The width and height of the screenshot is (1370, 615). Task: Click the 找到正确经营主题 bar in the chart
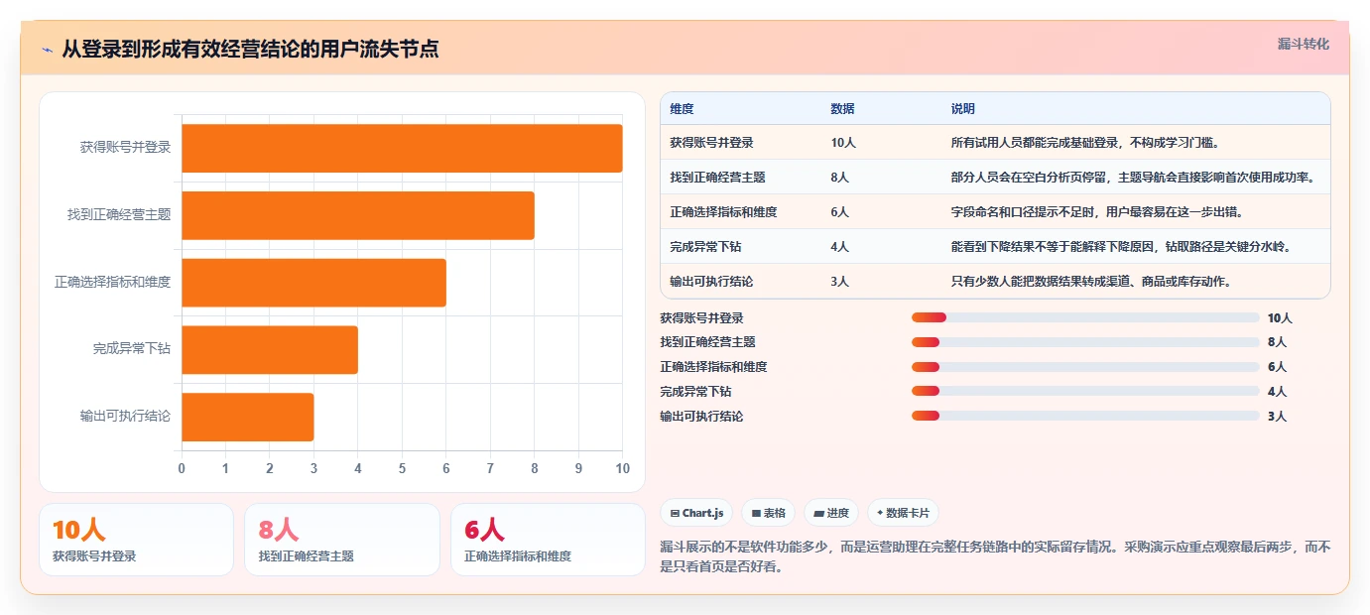point(358,215)
